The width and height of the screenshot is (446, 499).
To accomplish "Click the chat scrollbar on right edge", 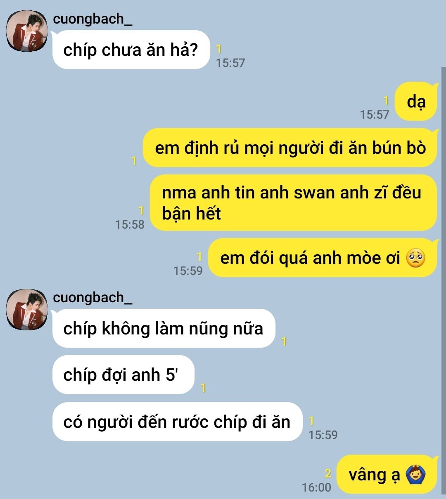I will [x=444, y=281].
